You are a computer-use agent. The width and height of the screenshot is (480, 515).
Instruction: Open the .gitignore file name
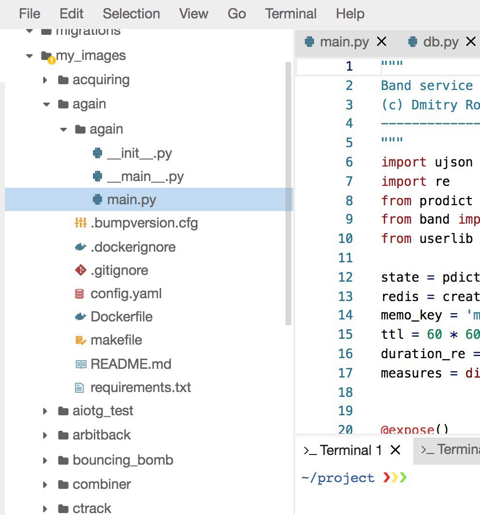(x=120, y=270)
